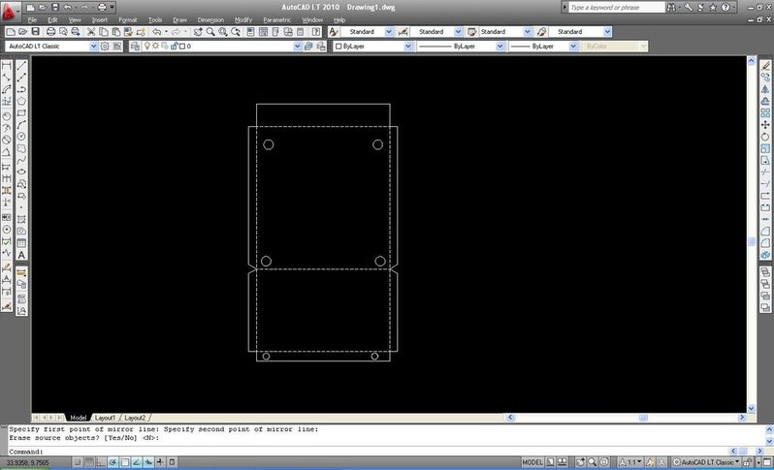Select the Rectangle draw tool
774x470 pixels.
click(21, 113)
